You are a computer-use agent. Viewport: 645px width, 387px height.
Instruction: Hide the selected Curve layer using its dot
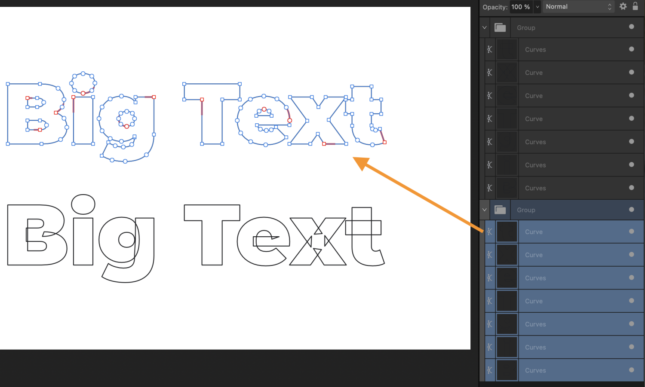point(631,232)
